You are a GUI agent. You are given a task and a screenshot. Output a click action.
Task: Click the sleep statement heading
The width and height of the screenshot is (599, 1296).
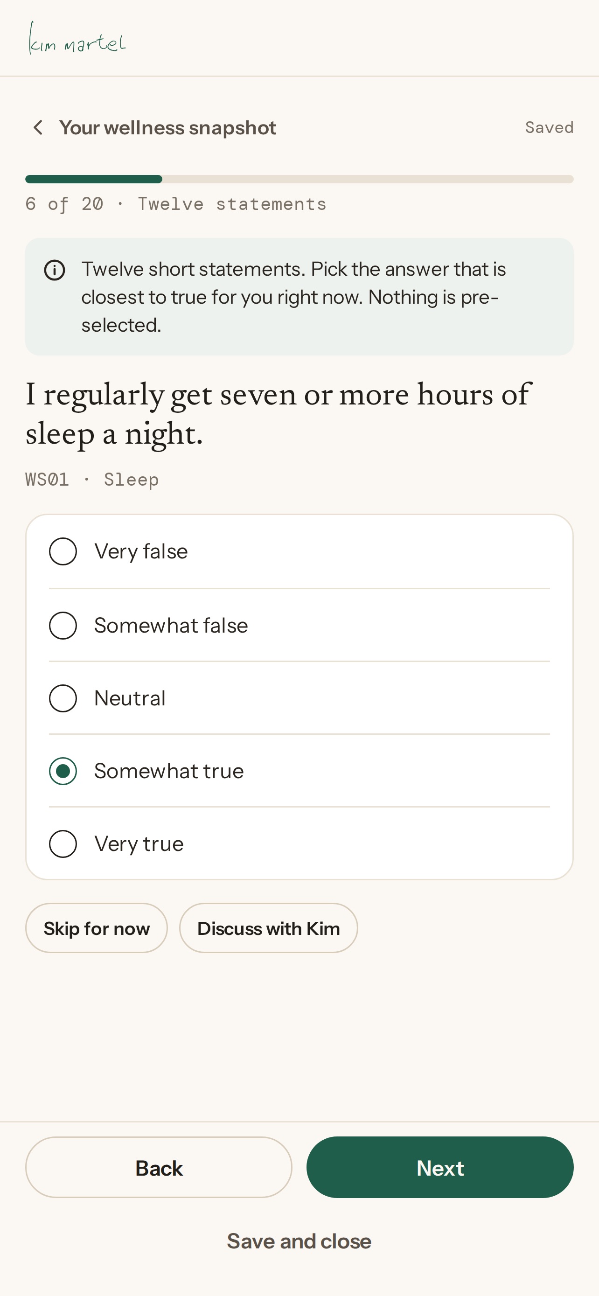click(x=278, y=413)
